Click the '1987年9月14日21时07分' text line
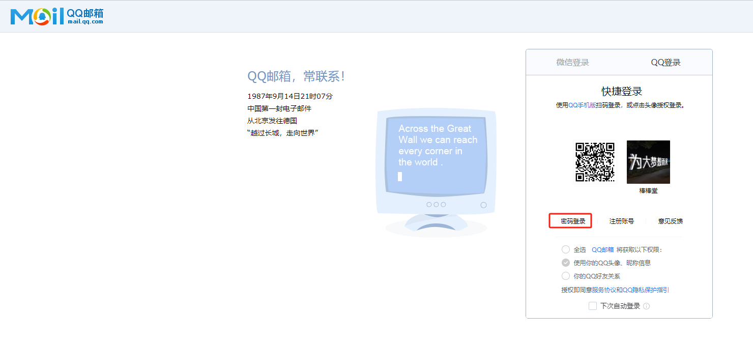The image size is (753, 341). tap(290, 96)
